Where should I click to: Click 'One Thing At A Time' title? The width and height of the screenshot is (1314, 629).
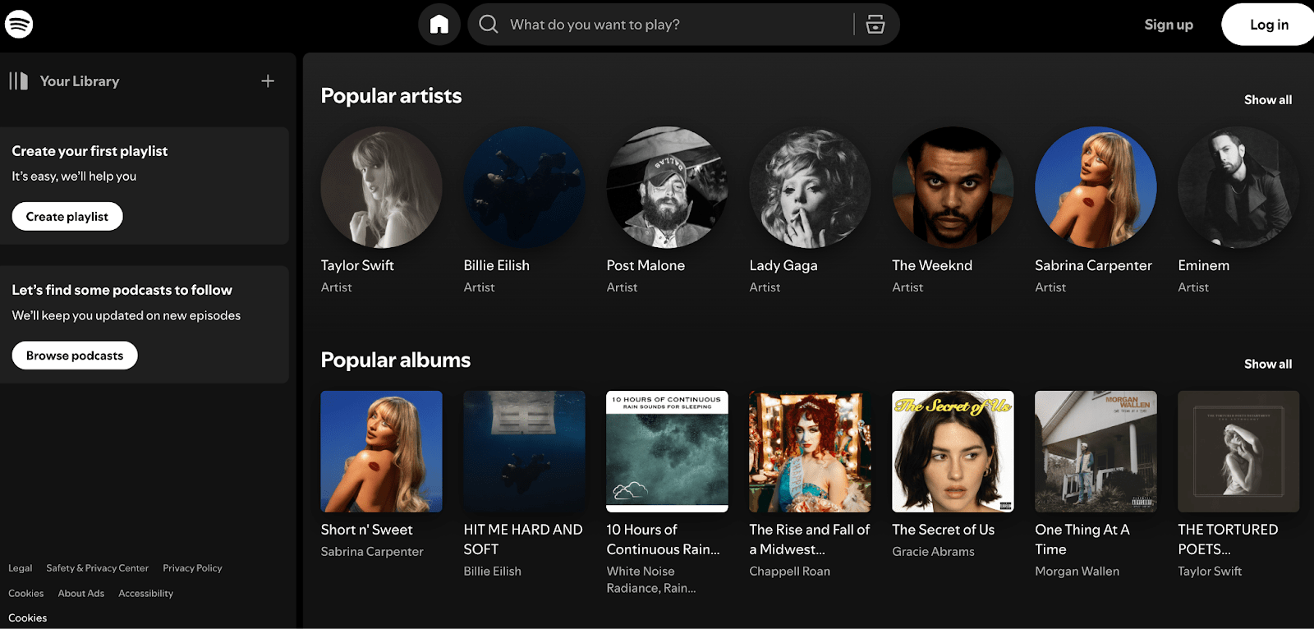click(x=1082, y=540)
